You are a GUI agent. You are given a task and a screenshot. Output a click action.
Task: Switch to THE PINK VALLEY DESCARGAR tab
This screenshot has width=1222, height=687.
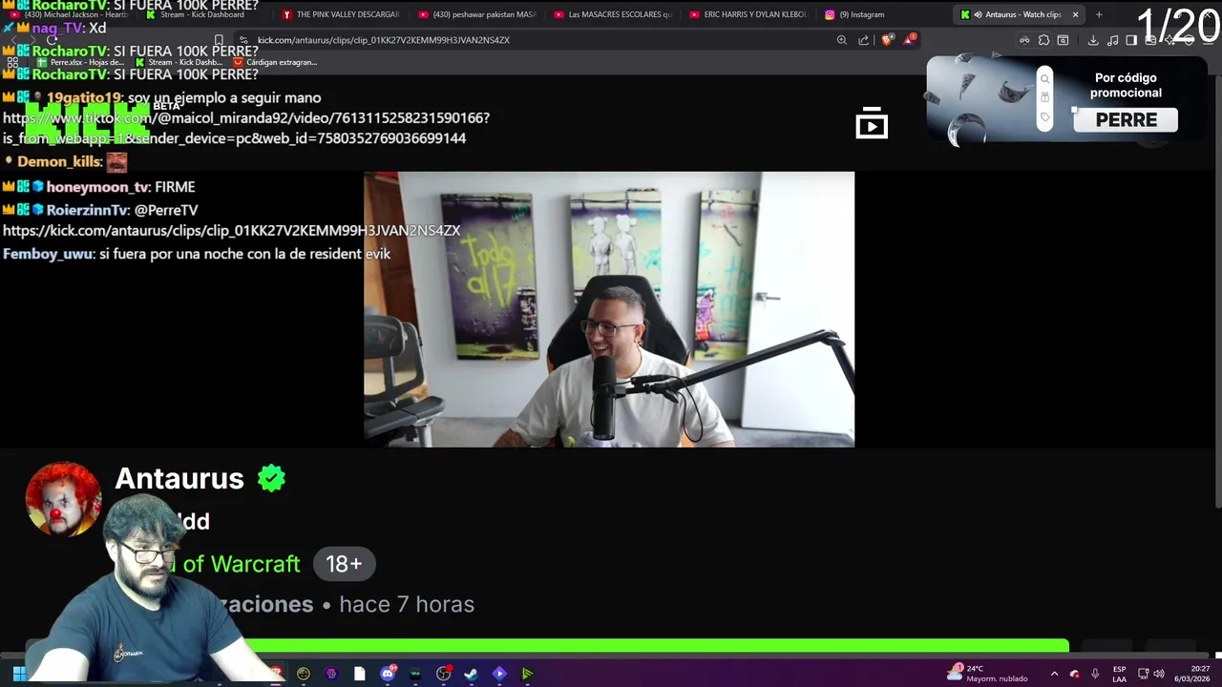pos(341,14)
